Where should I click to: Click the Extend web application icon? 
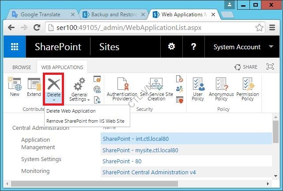(34, 87)
